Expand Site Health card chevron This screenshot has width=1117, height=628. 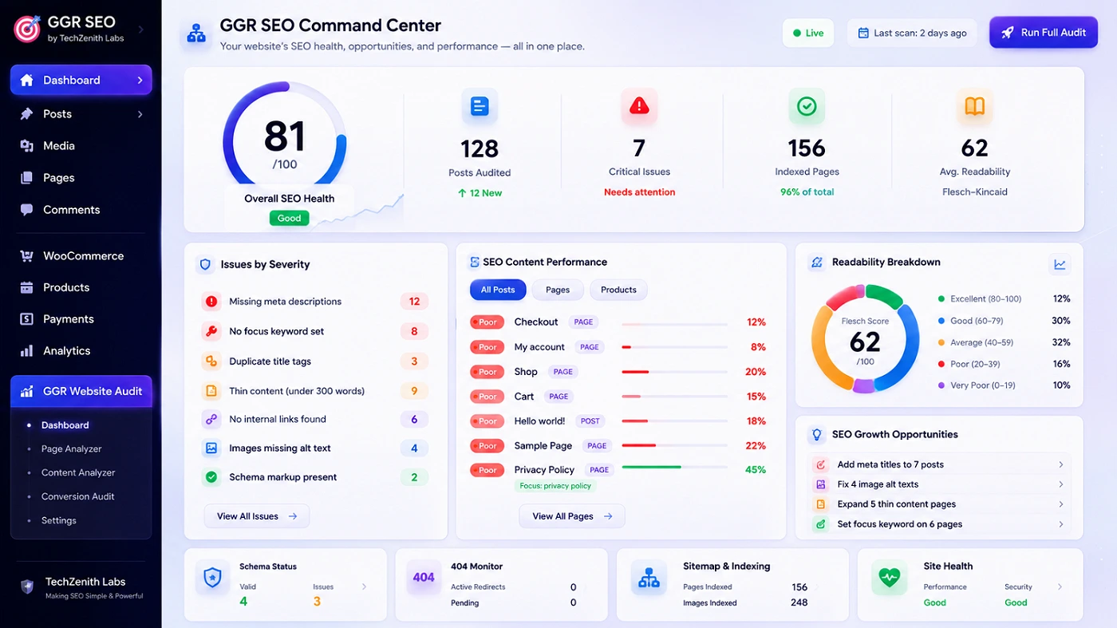(1060, 587)
